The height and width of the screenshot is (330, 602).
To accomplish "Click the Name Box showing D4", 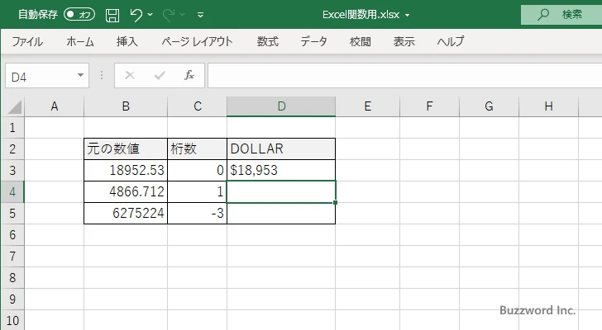I will pos(41,76).
